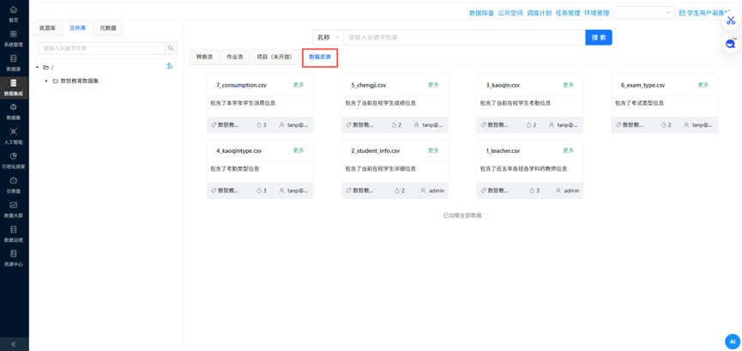
Task: Select 数据集成 in the left sidebar
Action: 14,88
